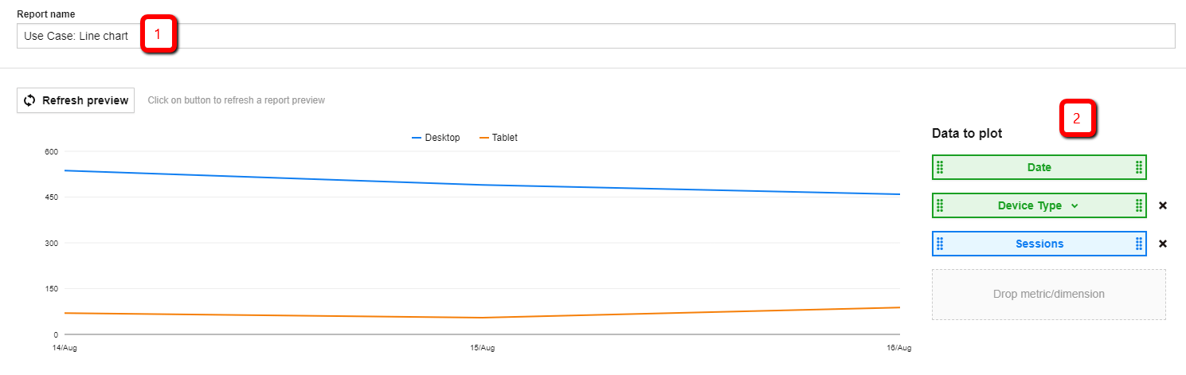
Task: Select the Sessions metric pill
Action: (1039, 244)
